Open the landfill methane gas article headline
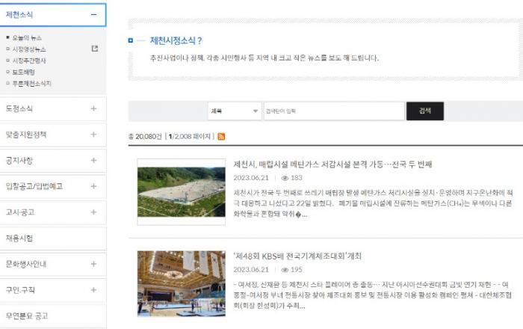The image size is (523, 329). [332, 164]
